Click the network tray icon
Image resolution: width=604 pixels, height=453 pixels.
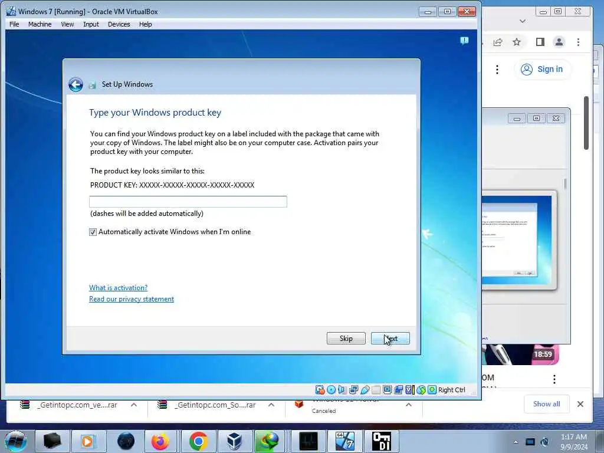[530, 442]
